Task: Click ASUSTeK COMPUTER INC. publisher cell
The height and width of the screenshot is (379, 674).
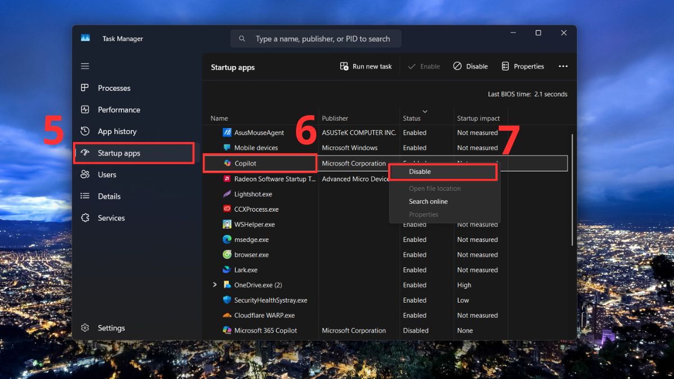Action: [x=359, y=133]
